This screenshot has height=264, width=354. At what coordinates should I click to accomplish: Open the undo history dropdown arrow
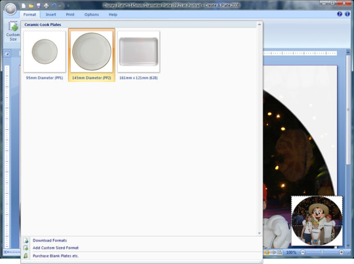[x=60, y=6]
